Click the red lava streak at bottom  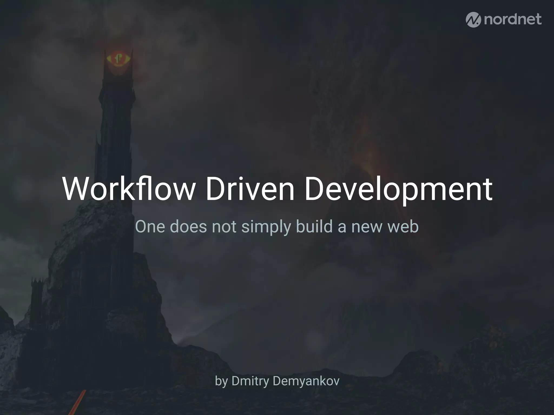tap(78, 403)
